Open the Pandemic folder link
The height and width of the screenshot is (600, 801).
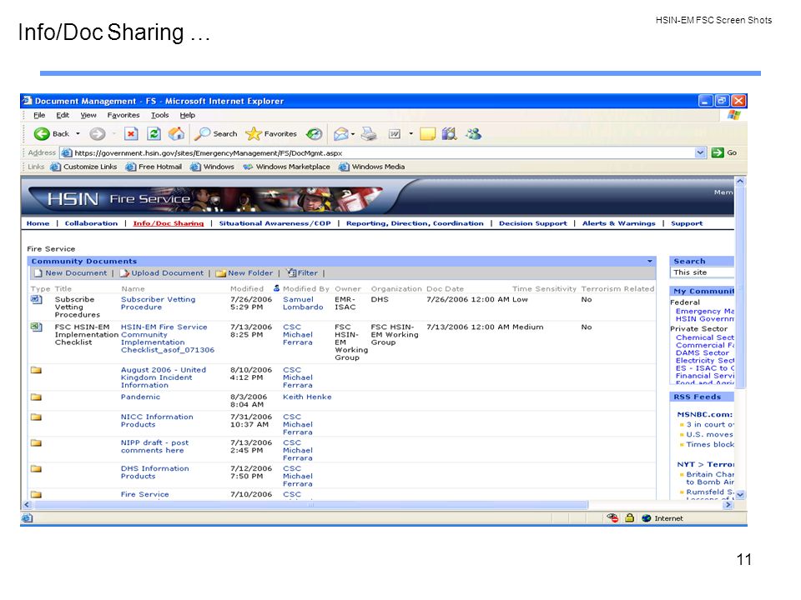pos(140,397)
